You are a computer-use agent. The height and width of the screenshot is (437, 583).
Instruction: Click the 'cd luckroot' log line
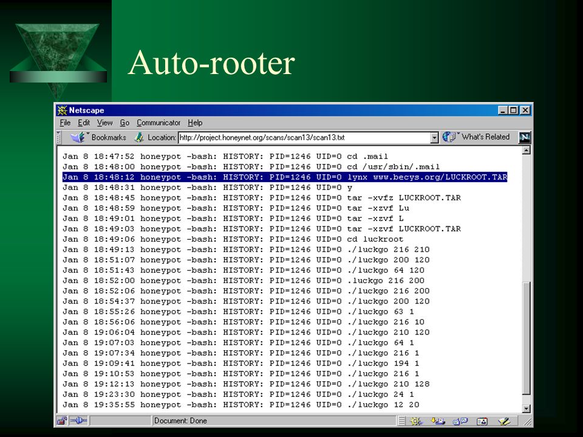(x=233, y=239)
